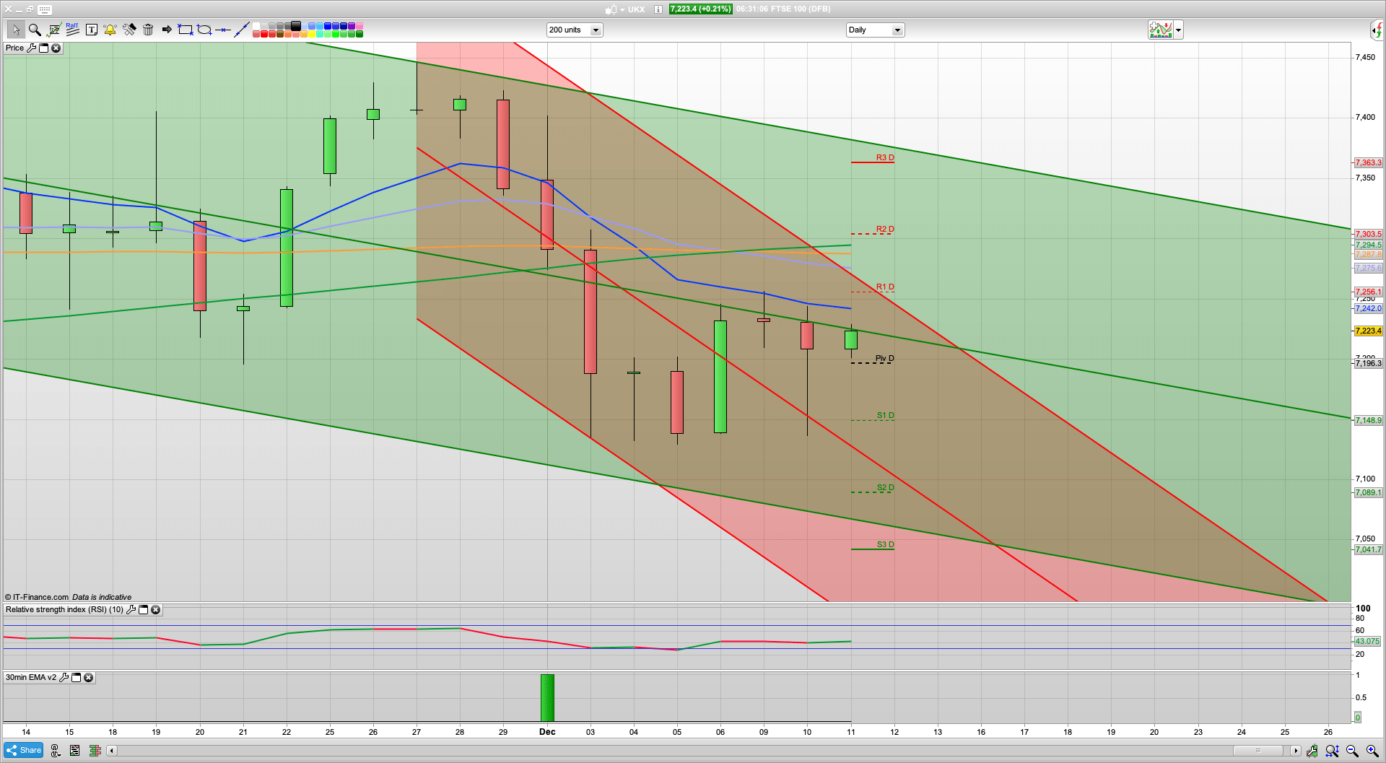
Task: Select the rectangle drawing tool
Action: point(186,30)
